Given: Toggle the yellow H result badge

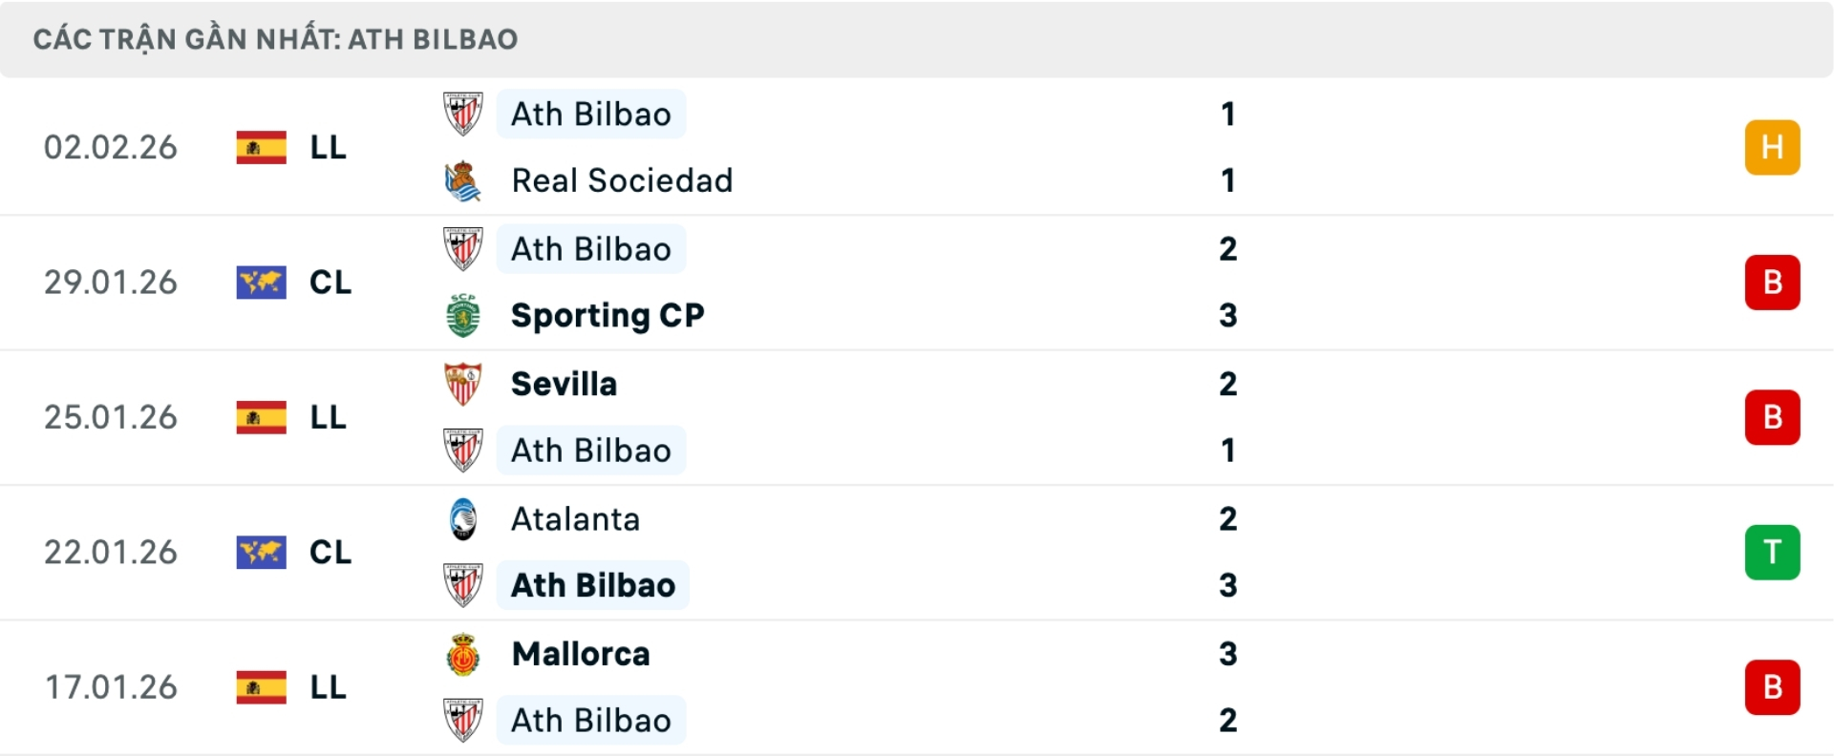Looking at the screenshot, I should coord(1773,147).
